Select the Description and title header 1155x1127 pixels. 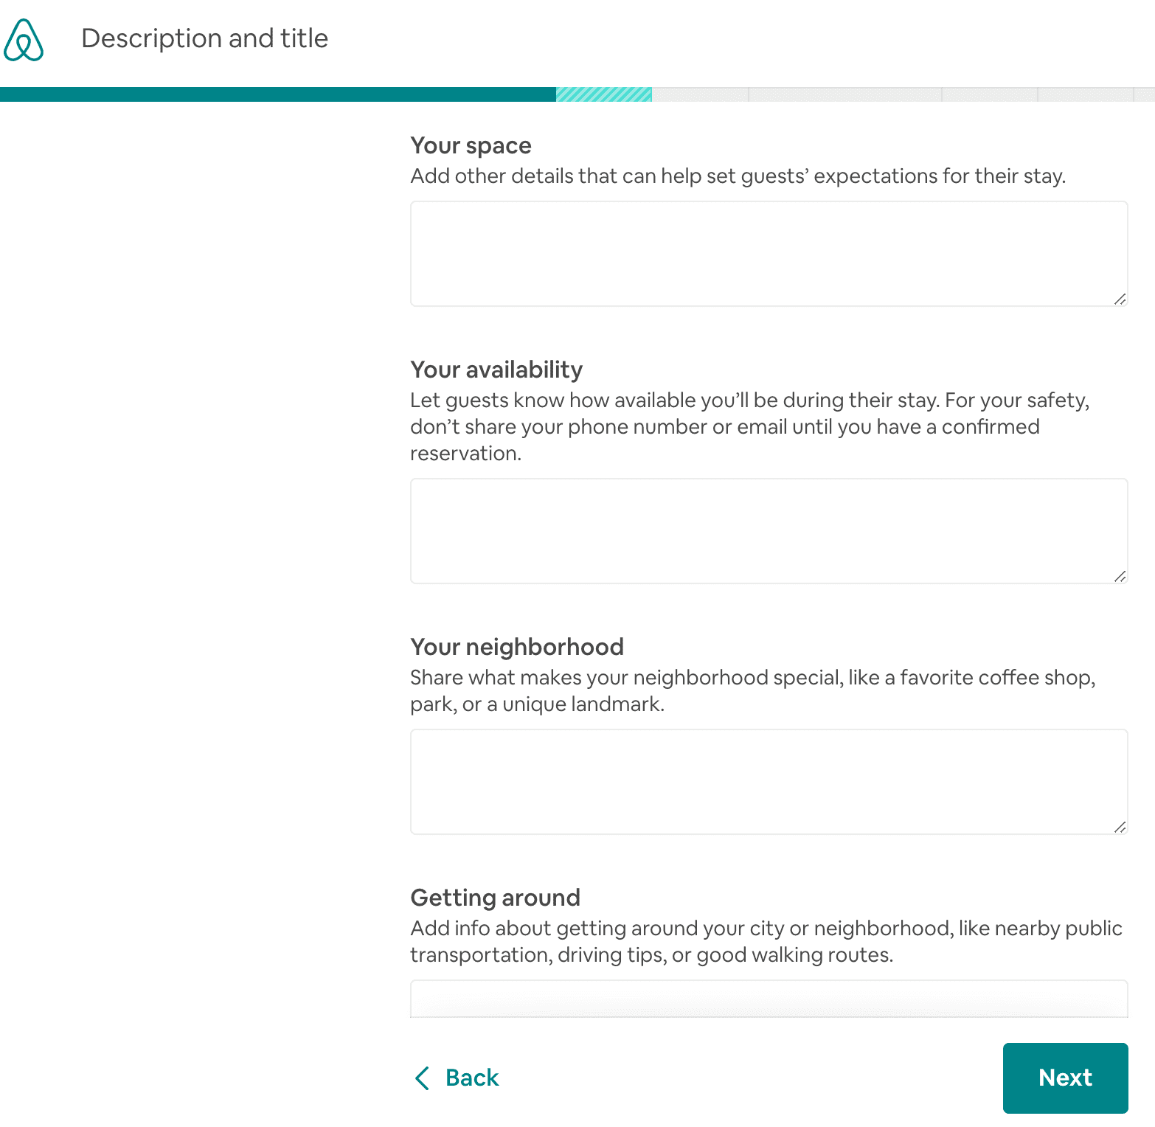pyautogui.click(x=205, y=38)
